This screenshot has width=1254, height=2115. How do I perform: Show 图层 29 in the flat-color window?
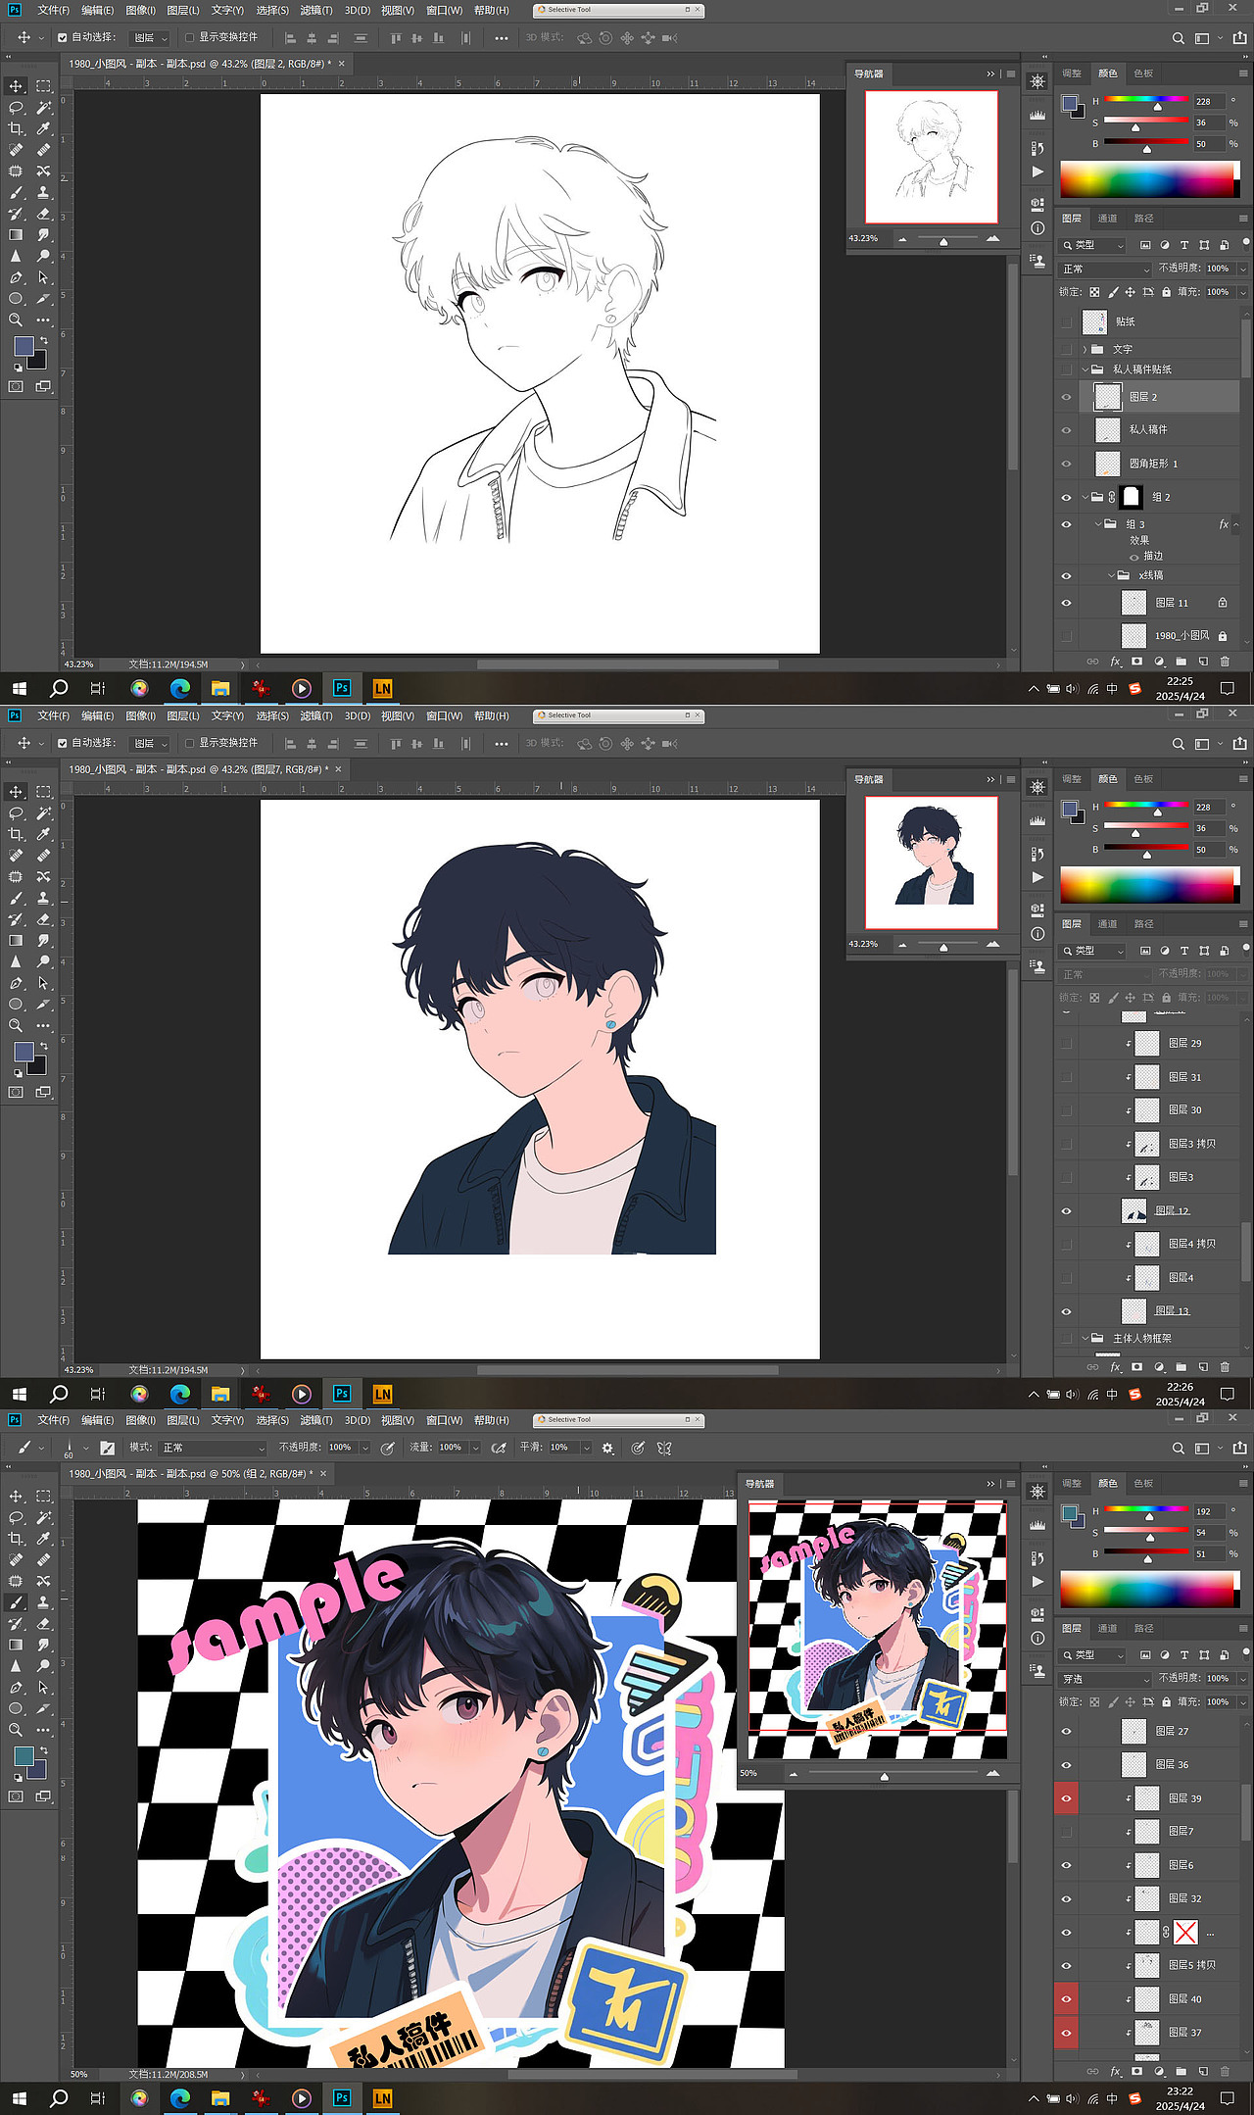1066,1044
